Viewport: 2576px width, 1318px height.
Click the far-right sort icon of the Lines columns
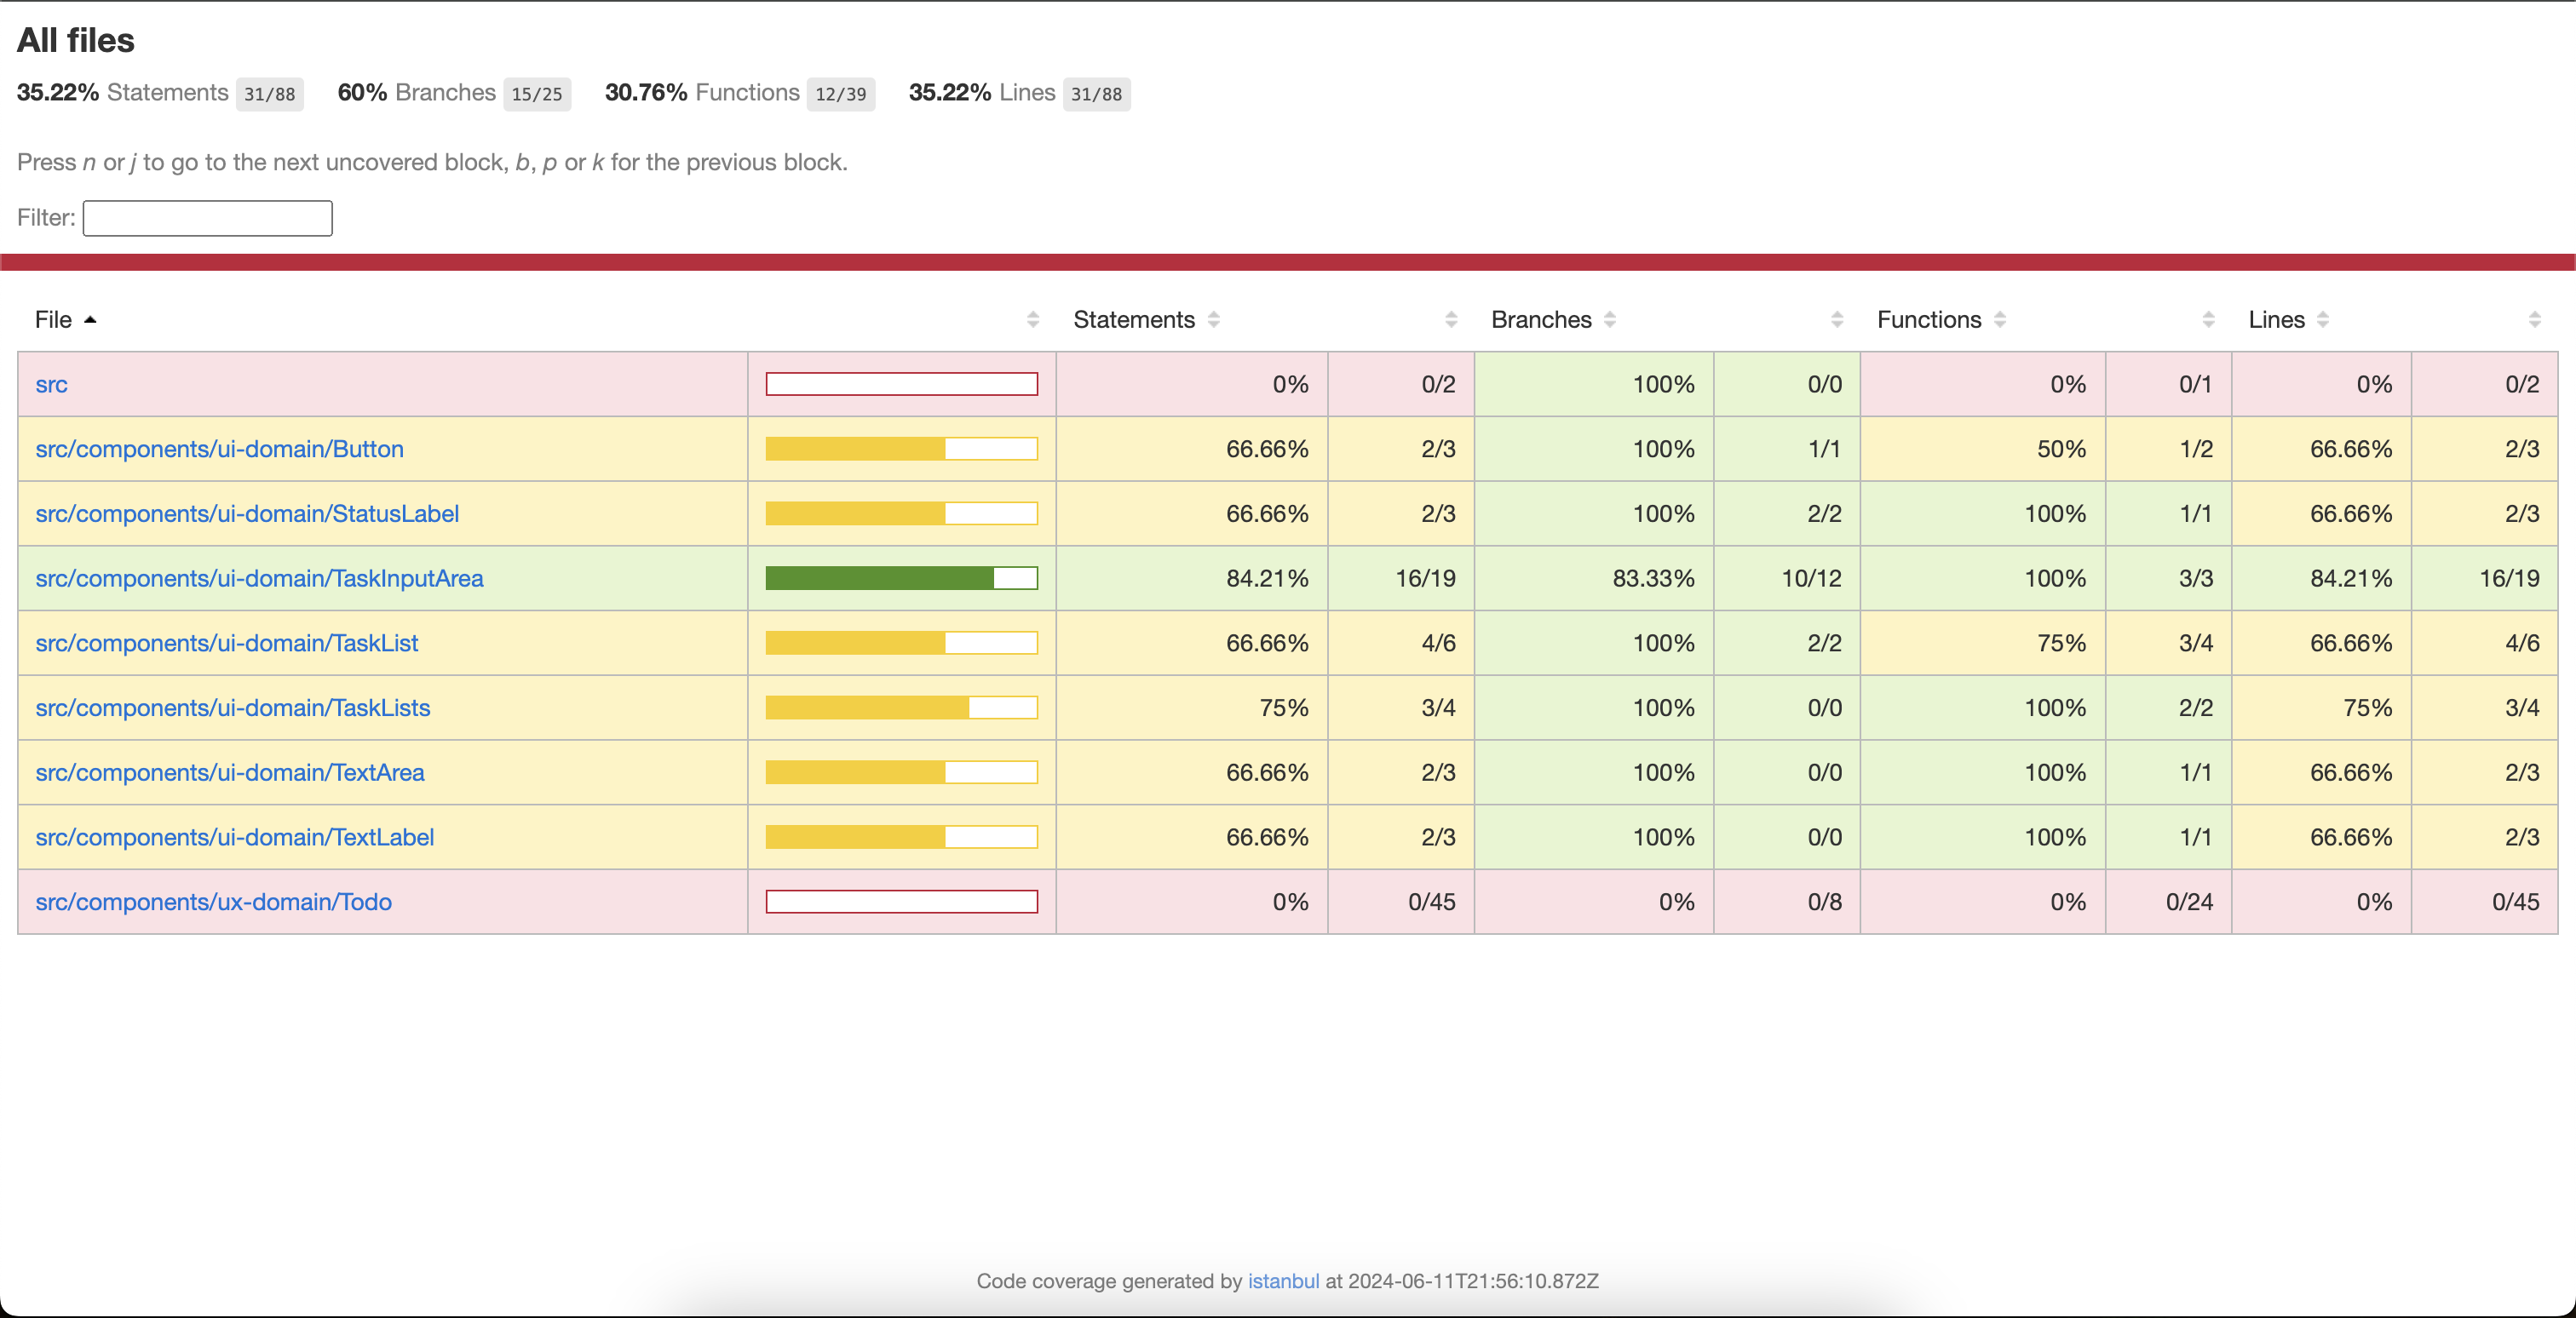click(x=2534, y=320)
